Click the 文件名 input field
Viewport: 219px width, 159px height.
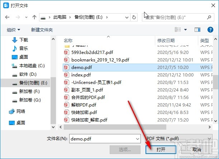105,139
